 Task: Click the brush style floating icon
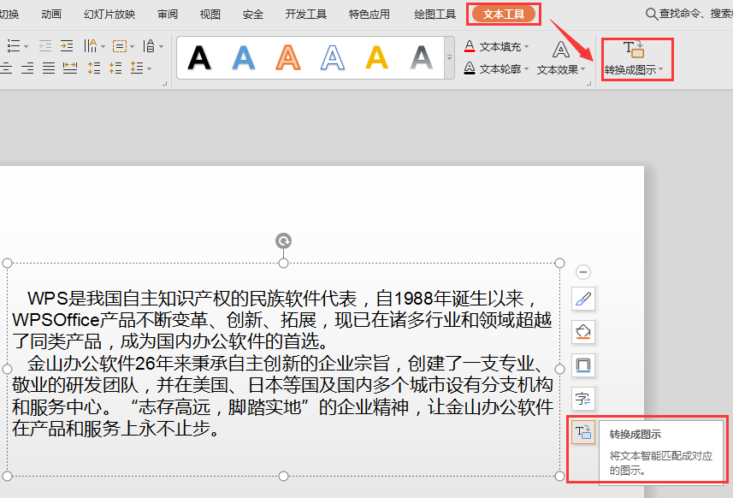583,299
